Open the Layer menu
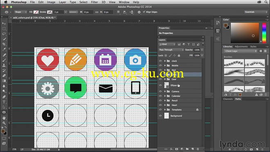Image resolution: width=270 pixels, height=152 pixels. pyautogui.click(x=62, y=2)
